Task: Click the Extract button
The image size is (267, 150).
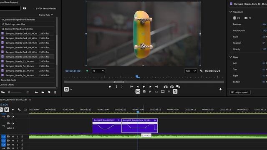Action: 172,87
